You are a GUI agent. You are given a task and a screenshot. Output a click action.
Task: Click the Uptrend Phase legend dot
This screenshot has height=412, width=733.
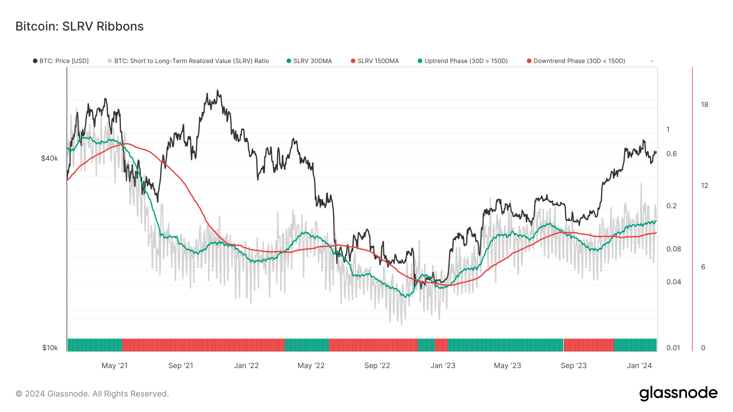pos(420,61)
